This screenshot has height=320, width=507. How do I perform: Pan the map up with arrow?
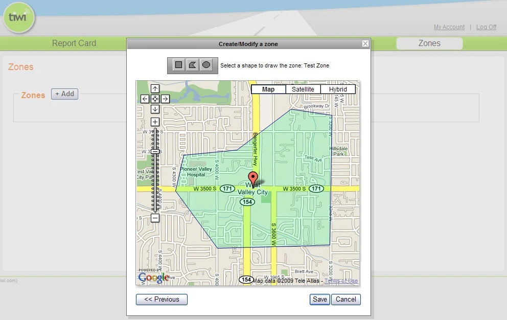(x=155, y=88)
